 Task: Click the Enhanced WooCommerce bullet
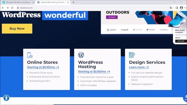45,77
